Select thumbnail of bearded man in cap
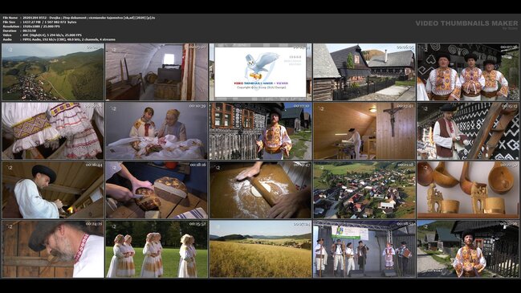The image size is (521, 293). point(53,249)
